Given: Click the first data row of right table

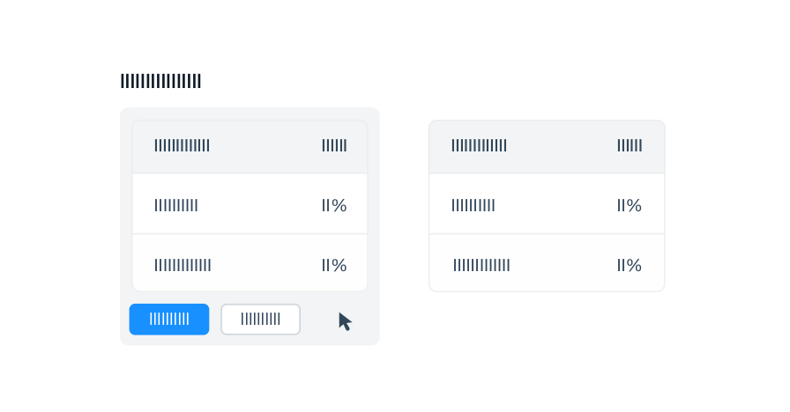Looking at the screenshot, I should pos(547,204).
